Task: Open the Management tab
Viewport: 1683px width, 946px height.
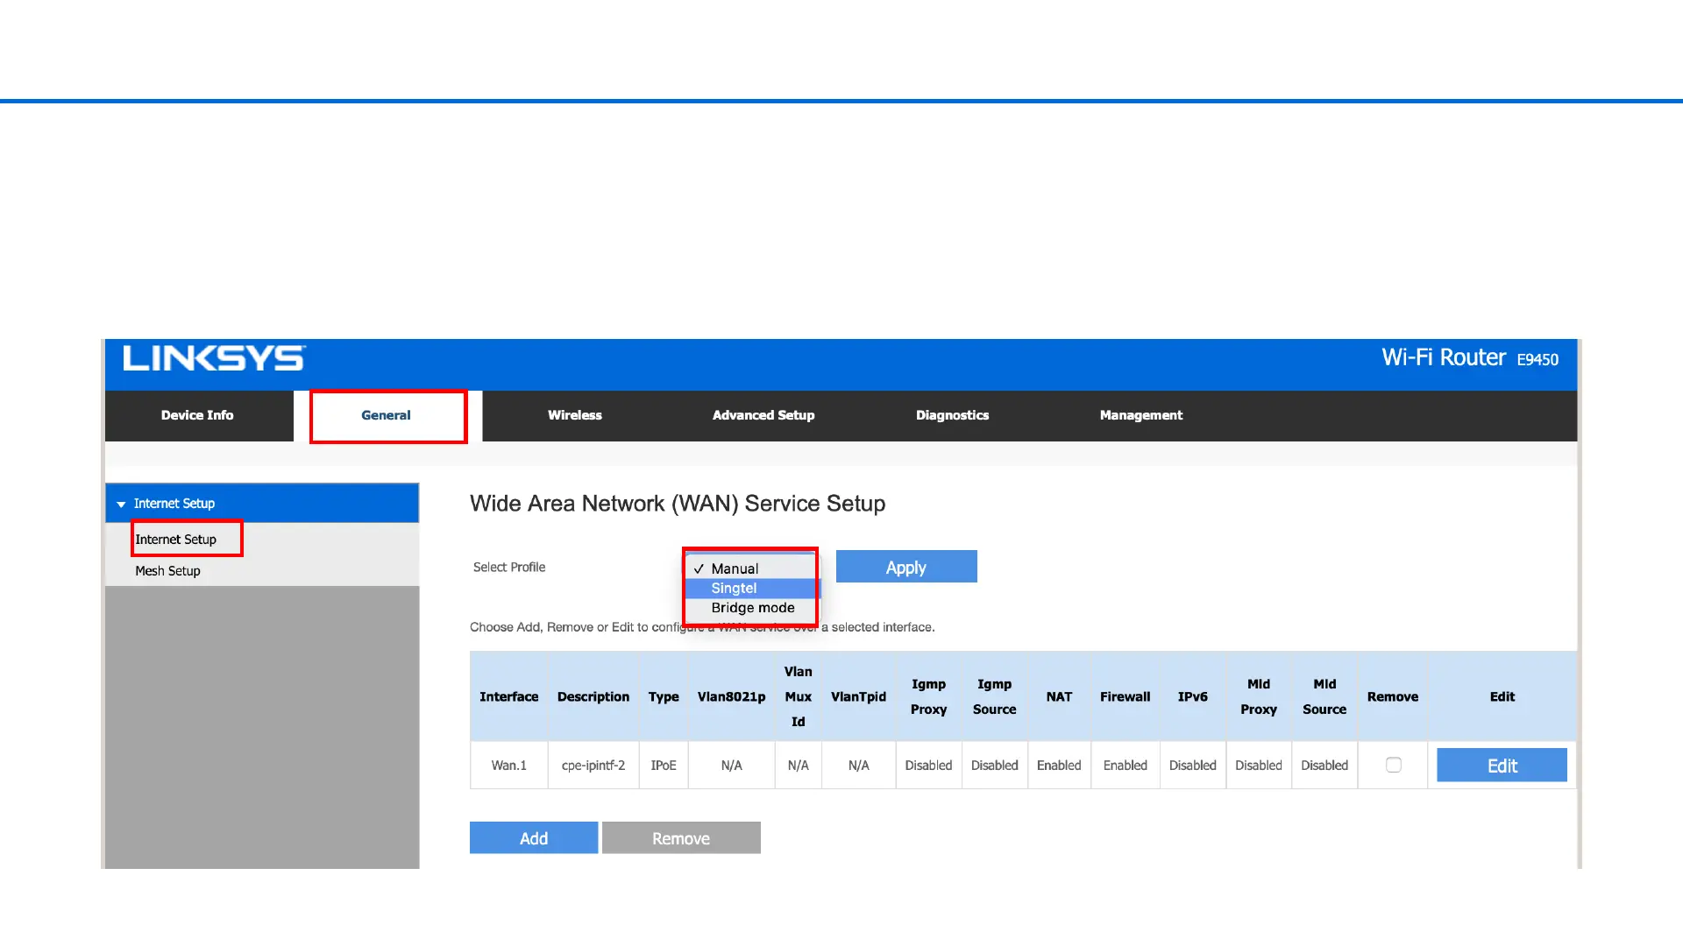Action: pyautogui.click(x=1140, y=415)
